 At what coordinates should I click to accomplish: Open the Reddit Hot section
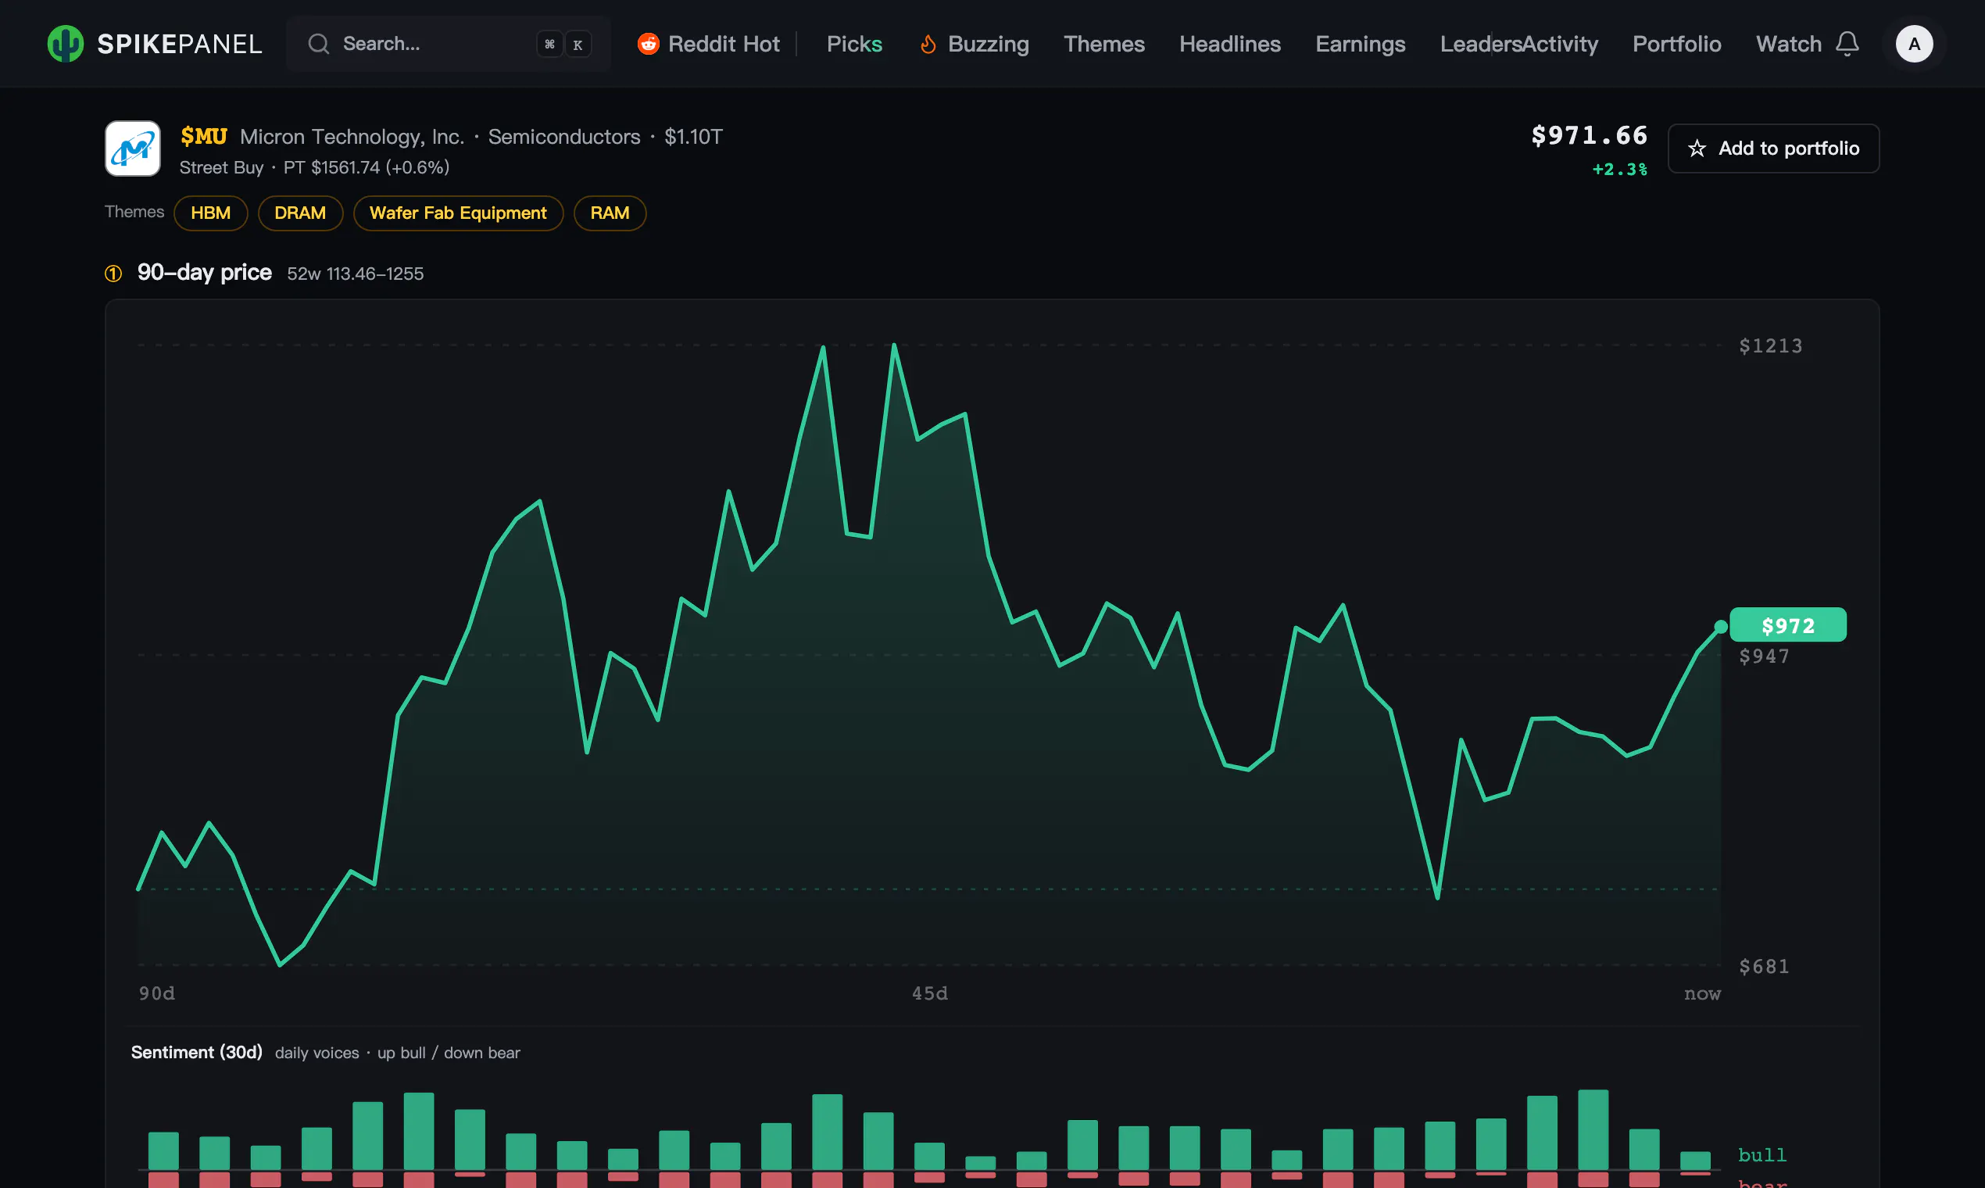tap(709, 44)
